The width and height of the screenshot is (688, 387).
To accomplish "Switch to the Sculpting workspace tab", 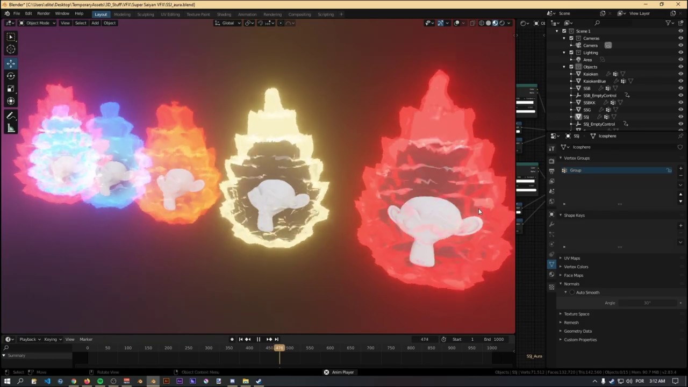I will click(145, 15).
